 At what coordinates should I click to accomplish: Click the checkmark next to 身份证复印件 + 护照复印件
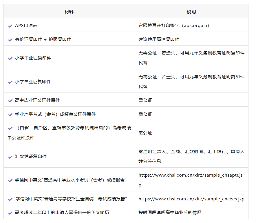point(10,40)
